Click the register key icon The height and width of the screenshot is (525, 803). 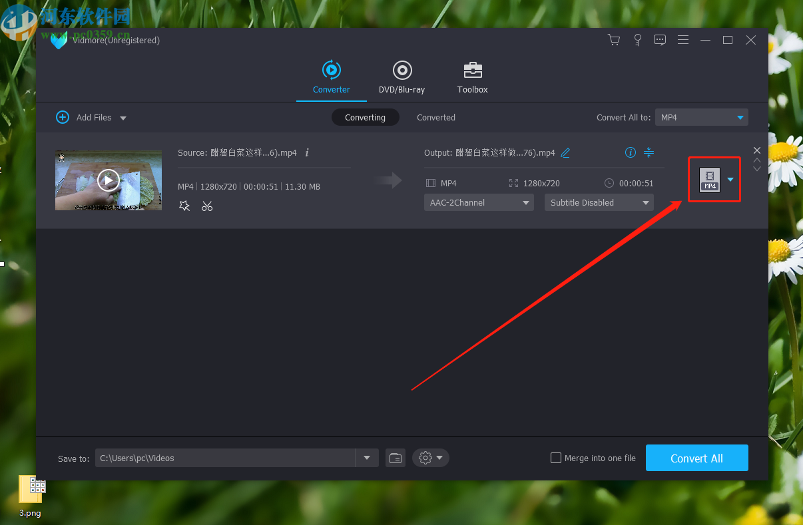pos(637,40)
